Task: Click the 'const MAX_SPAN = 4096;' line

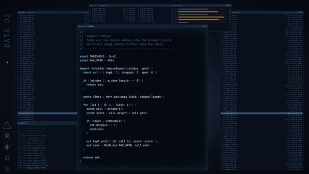Action: point(98,60)
